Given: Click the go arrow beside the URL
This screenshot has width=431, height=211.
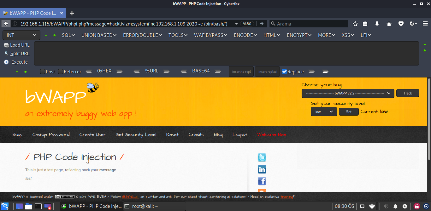Looking at the screenshot, I should pos(262,24).
